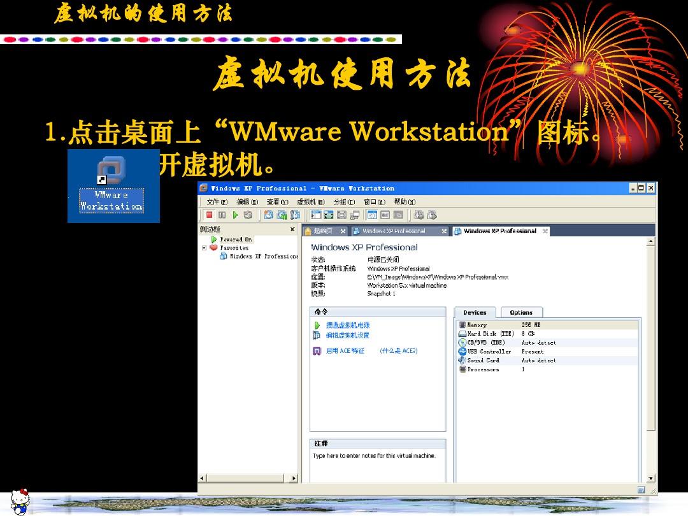Click the 编辑虚拟机设置 link

[x=348, y=335]
